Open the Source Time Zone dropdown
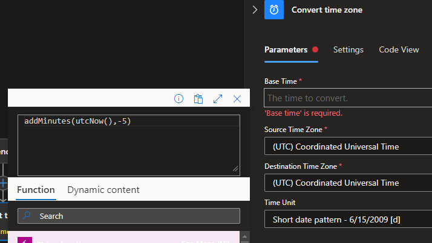The image size is (432, 243). [x=348, y=147]
